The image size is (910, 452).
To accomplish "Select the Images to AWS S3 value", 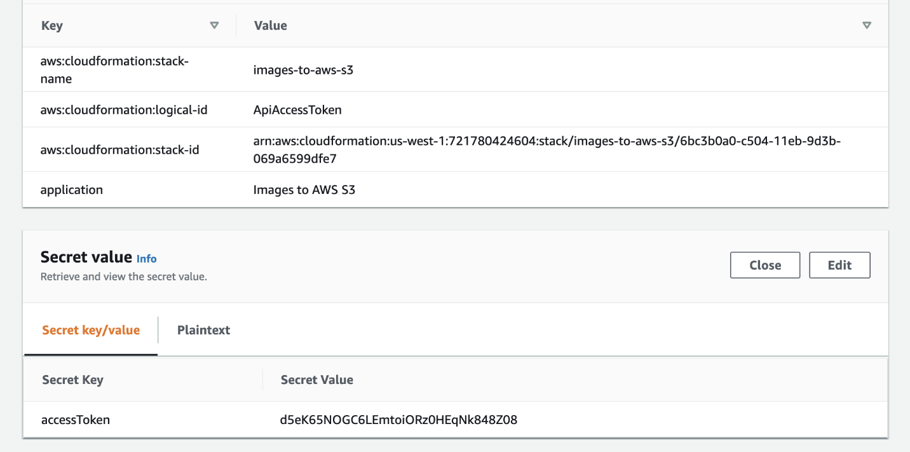I will [304, 189].
